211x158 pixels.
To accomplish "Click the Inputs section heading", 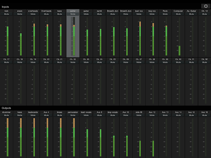I will point(5,7).
